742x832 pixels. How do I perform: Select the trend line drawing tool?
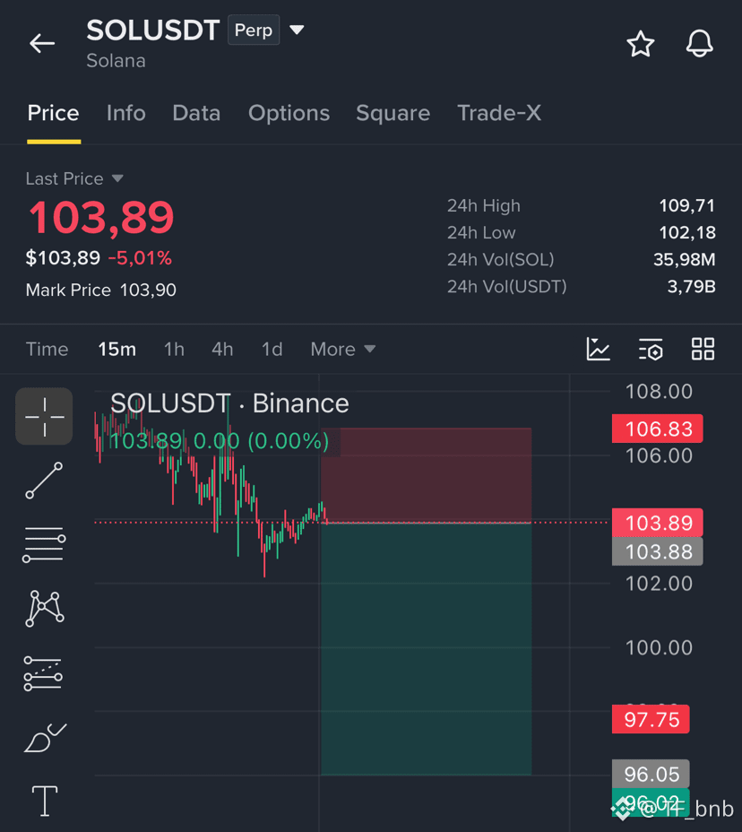pyautogui.click(x=44, y=481)
